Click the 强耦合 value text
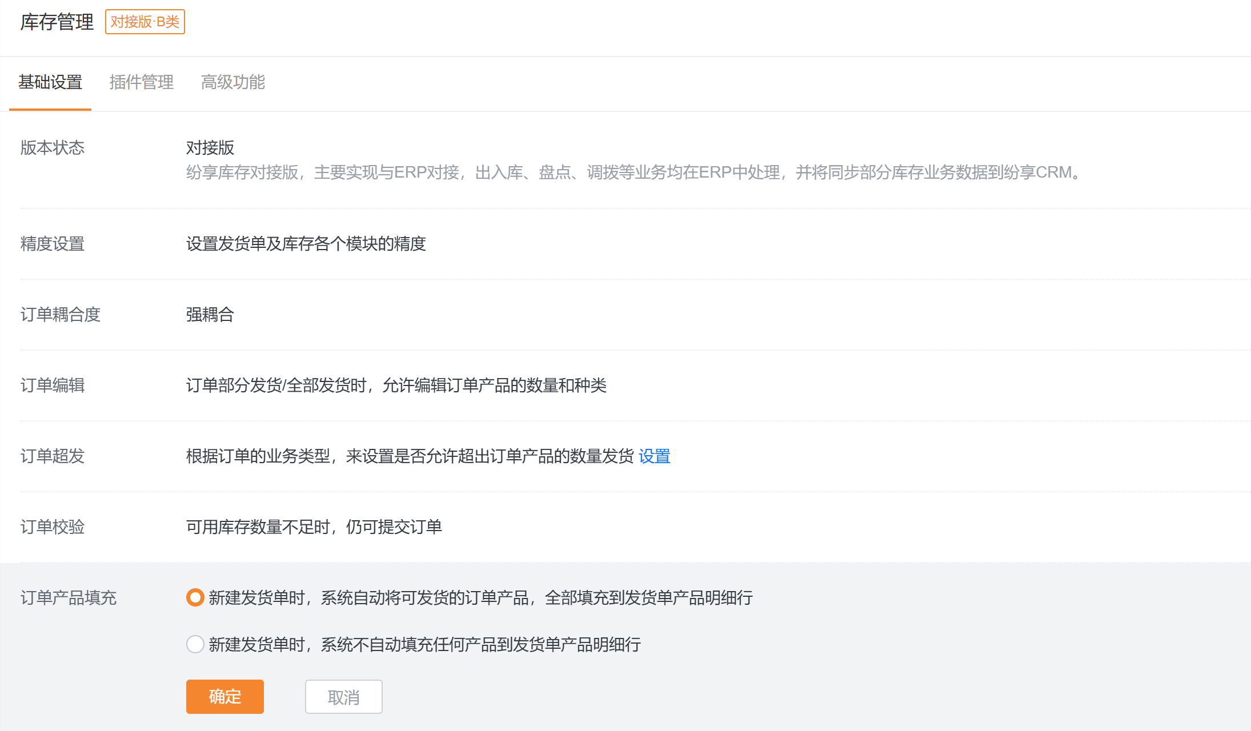 click(x=210, y=315)
